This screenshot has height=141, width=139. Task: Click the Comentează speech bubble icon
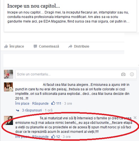tap(35, 46)
